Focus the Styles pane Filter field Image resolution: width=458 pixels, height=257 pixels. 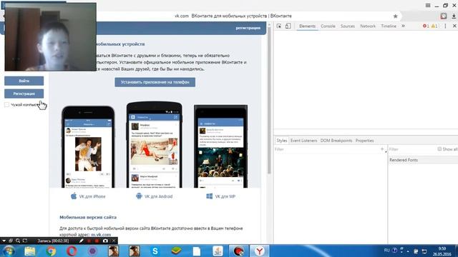point(326,149)
